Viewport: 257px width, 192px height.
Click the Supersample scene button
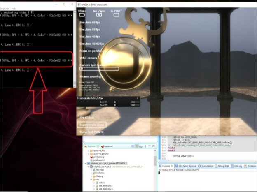[93, 124]
